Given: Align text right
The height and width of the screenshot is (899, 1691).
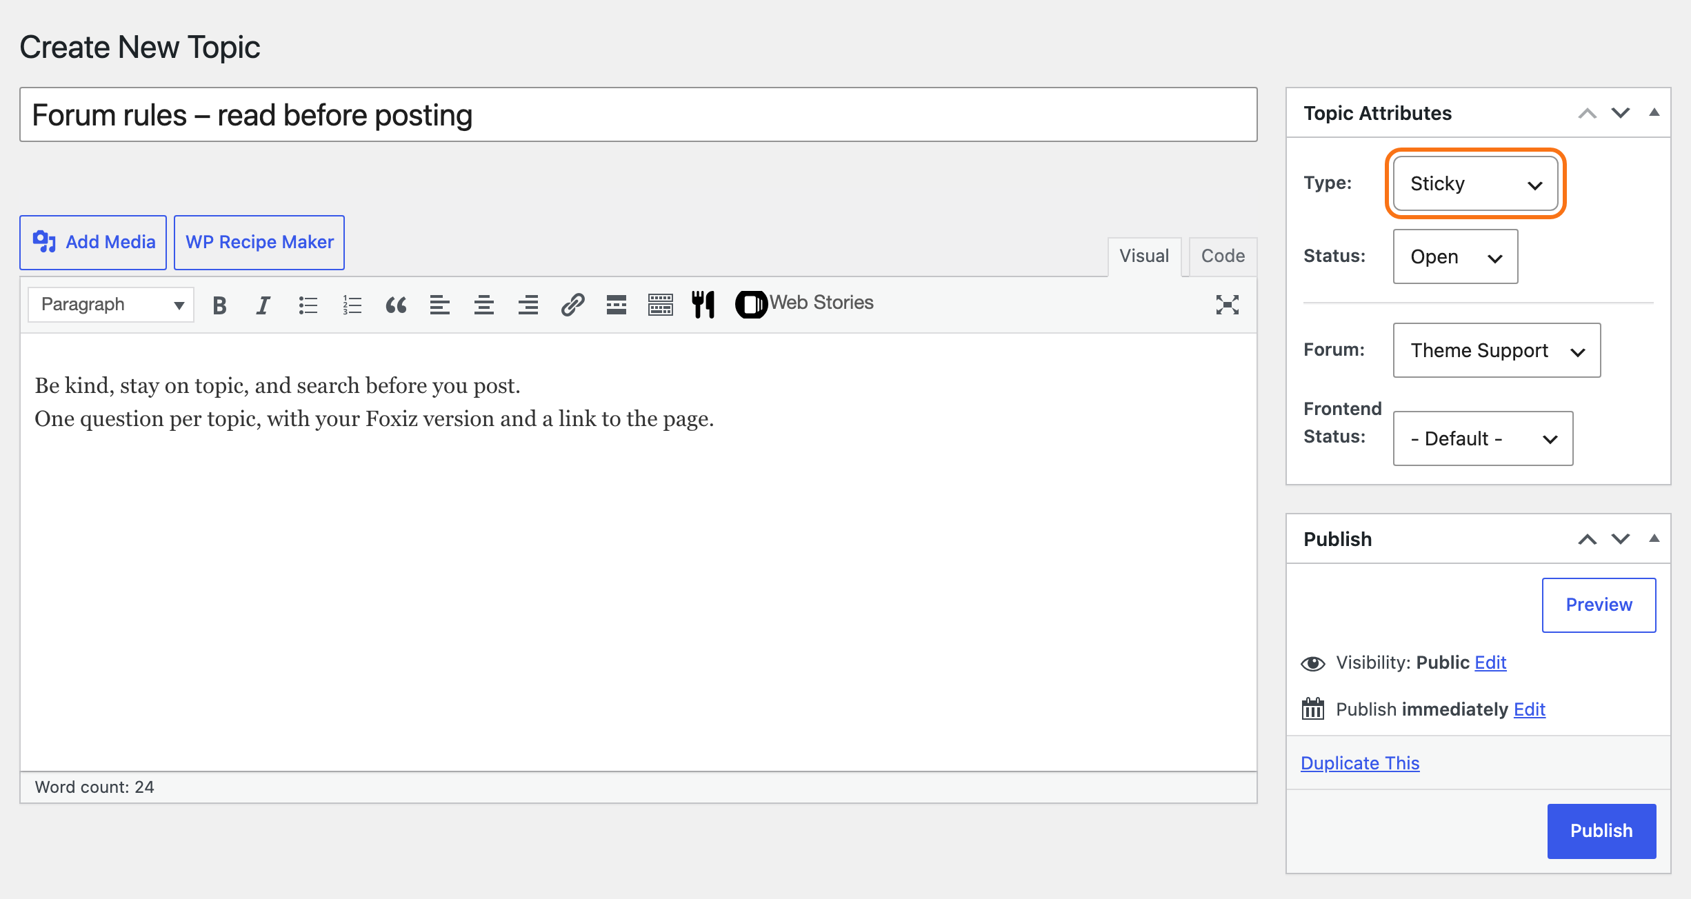Looking at the screenshot, I should [x=528, y=305].
